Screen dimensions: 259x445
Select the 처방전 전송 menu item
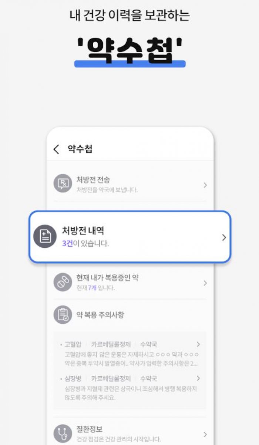pyautogui.click(x=130, y=184)
